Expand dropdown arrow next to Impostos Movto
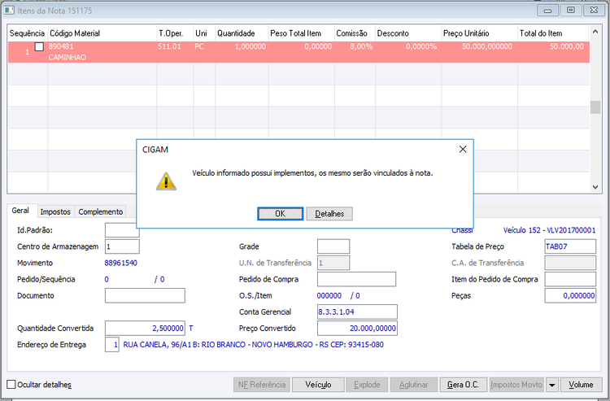This screenshot has width=610, height=401. click(x=552, y=385)
